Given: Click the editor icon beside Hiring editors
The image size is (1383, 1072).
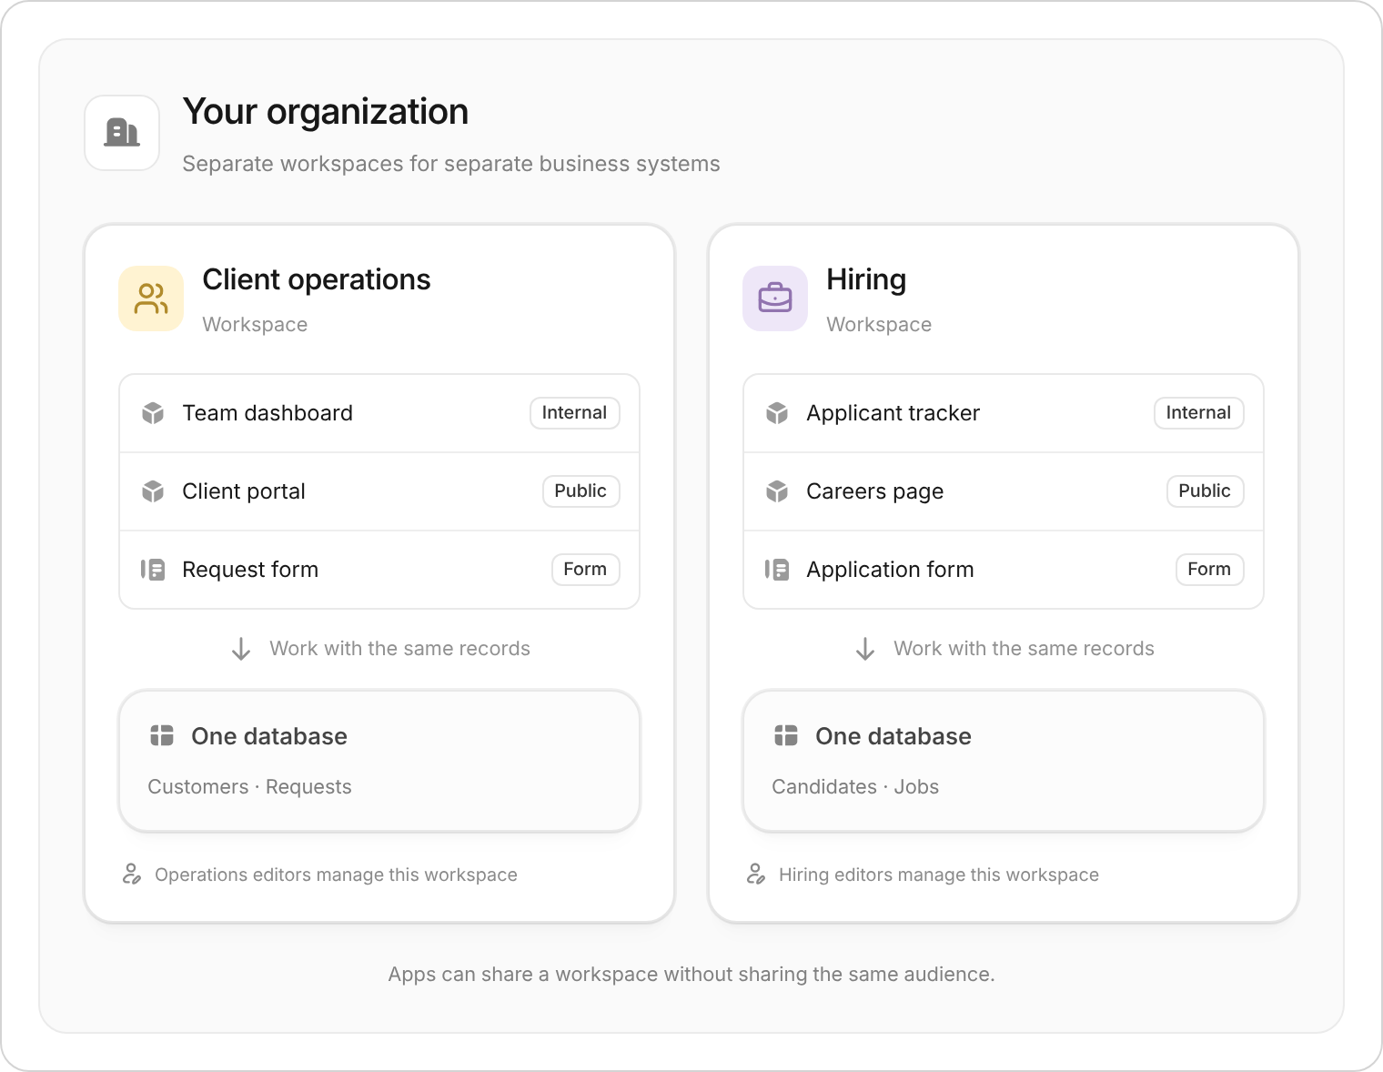Looking at the screenshot, I should tap(756, 875).
